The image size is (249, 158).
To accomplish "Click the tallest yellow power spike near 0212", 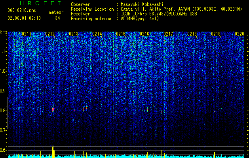I will (53, 152).
